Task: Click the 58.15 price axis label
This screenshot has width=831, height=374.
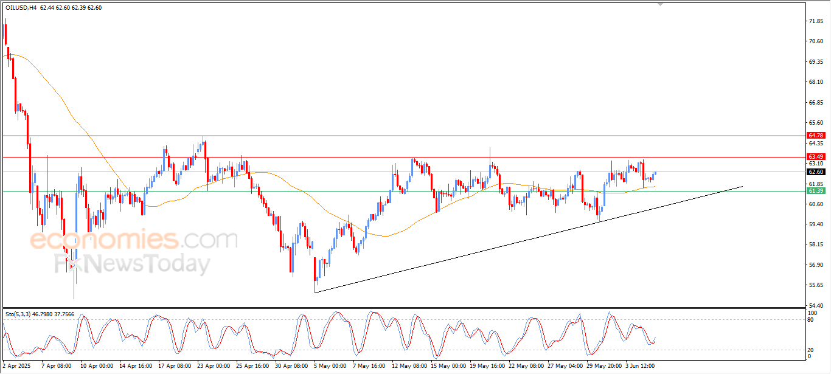Action: click(x=816, y=244)
